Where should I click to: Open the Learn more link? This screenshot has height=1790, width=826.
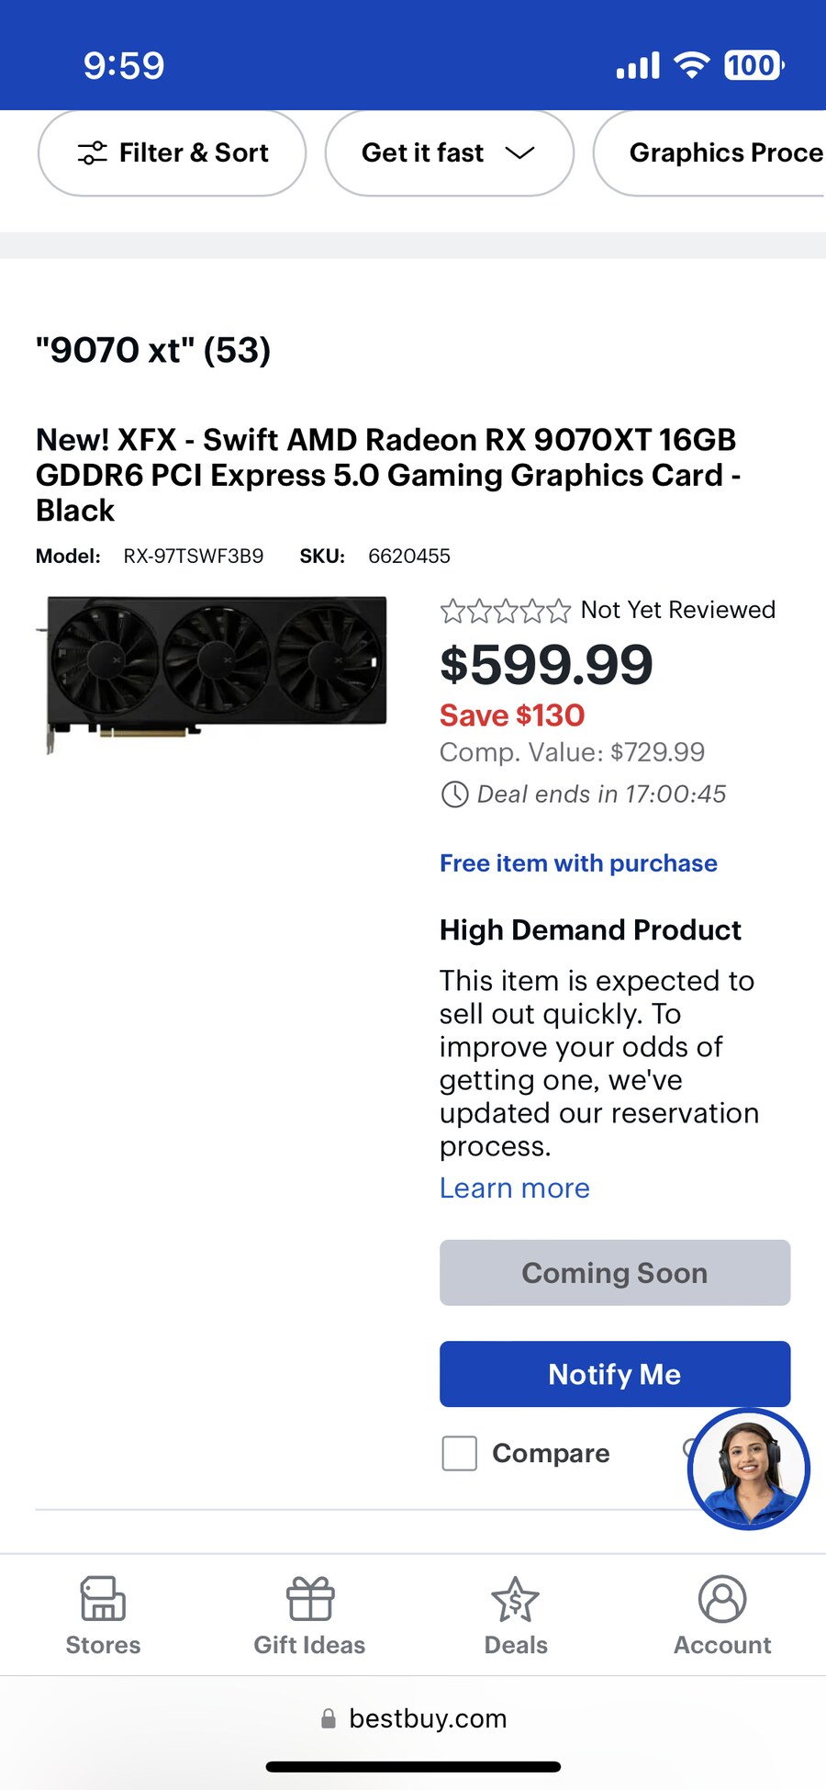click(514, 1188)
